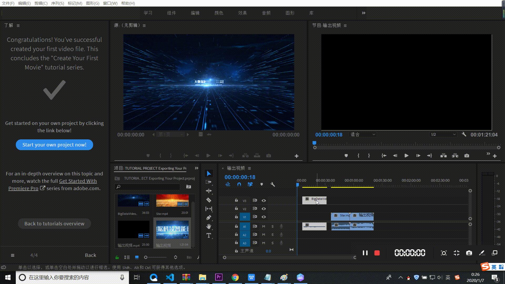Switch to 颜色 workspace
This screenshot has height=284, width=505.
click(x=219, y=13)
